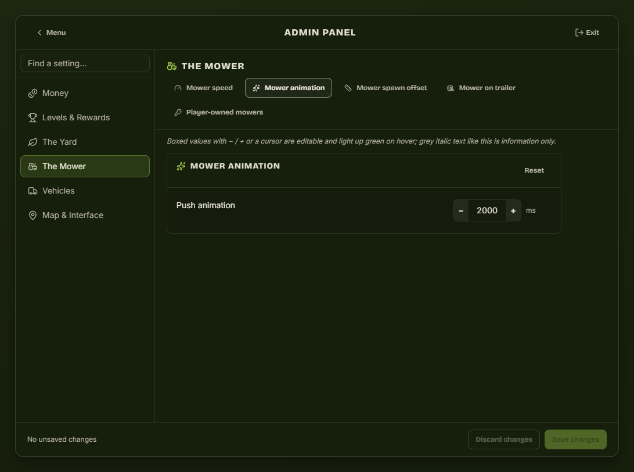The image size is (634, 472).
Task: Click the sparkle icon on Mower animation tab
Action: point(257,88)
